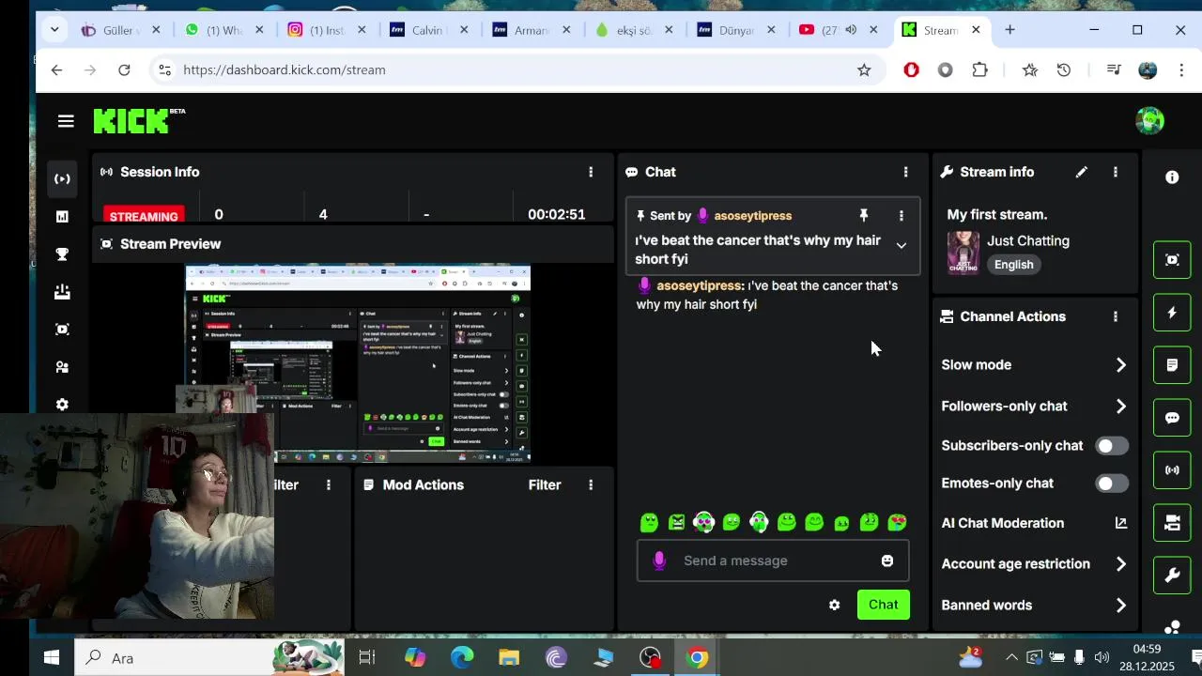1202x676 pixels.
Task: Open the trophy achievements sidebar icon
Action: point(62,253)
